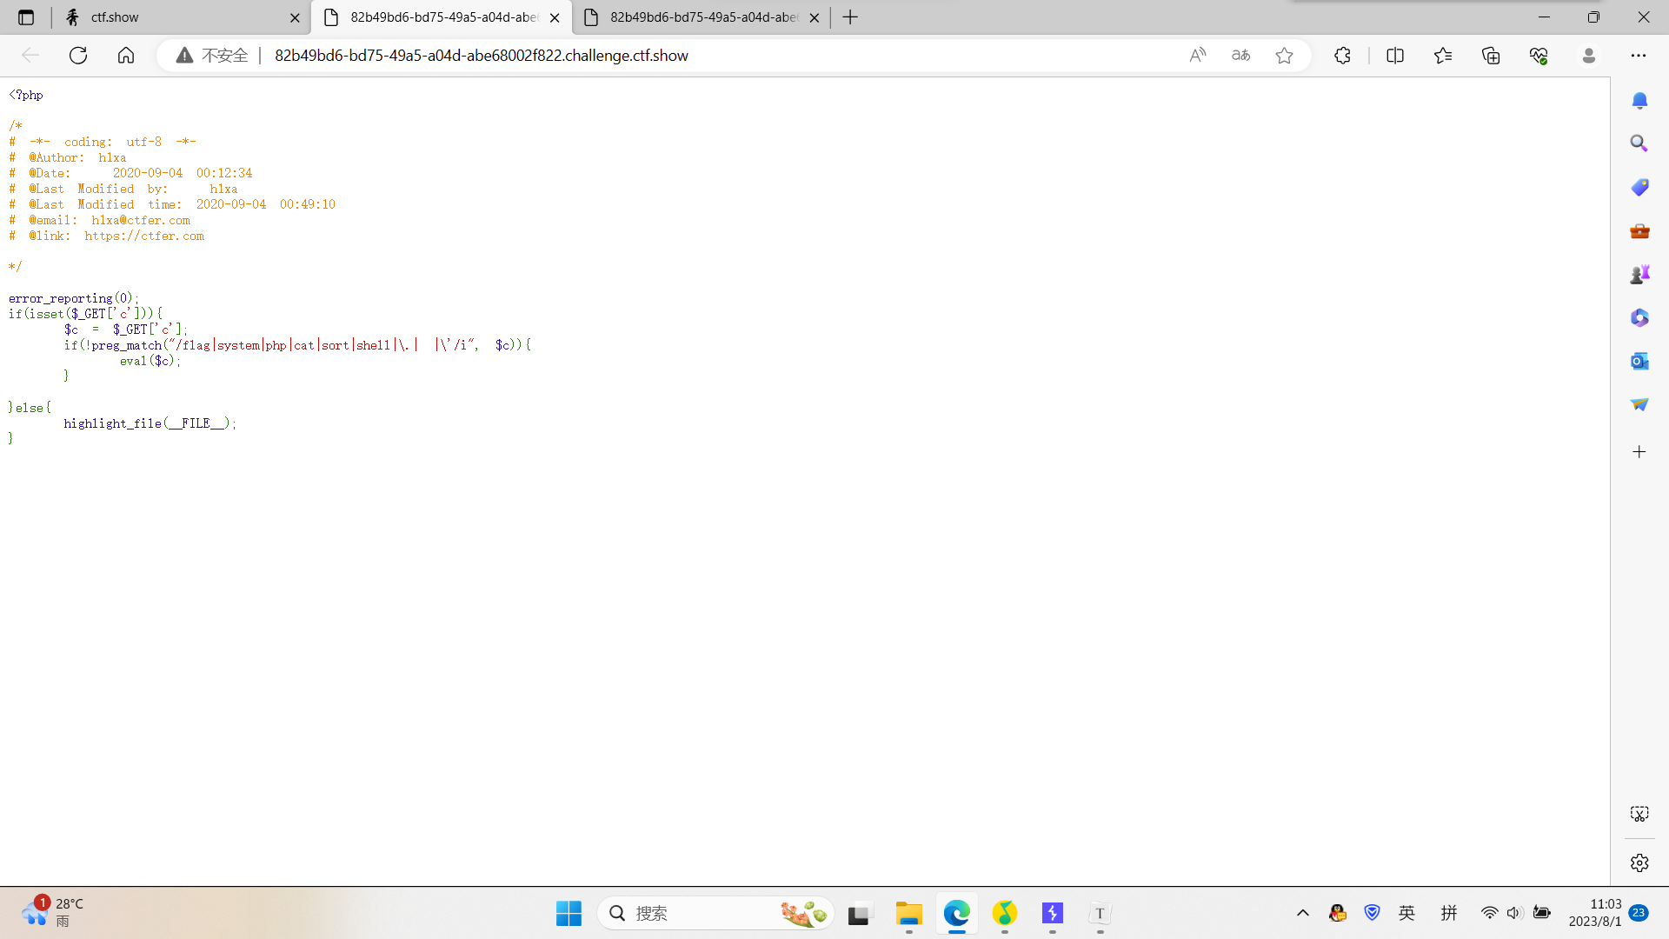The height and width of the screenshot is (939, 1669).
Task: Open the Wi-Fi network settings
Action: tap(1489, 913)
